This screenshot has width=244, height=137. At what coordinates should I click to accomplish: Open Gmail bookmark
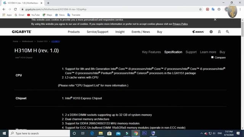(x=19, y=15)
